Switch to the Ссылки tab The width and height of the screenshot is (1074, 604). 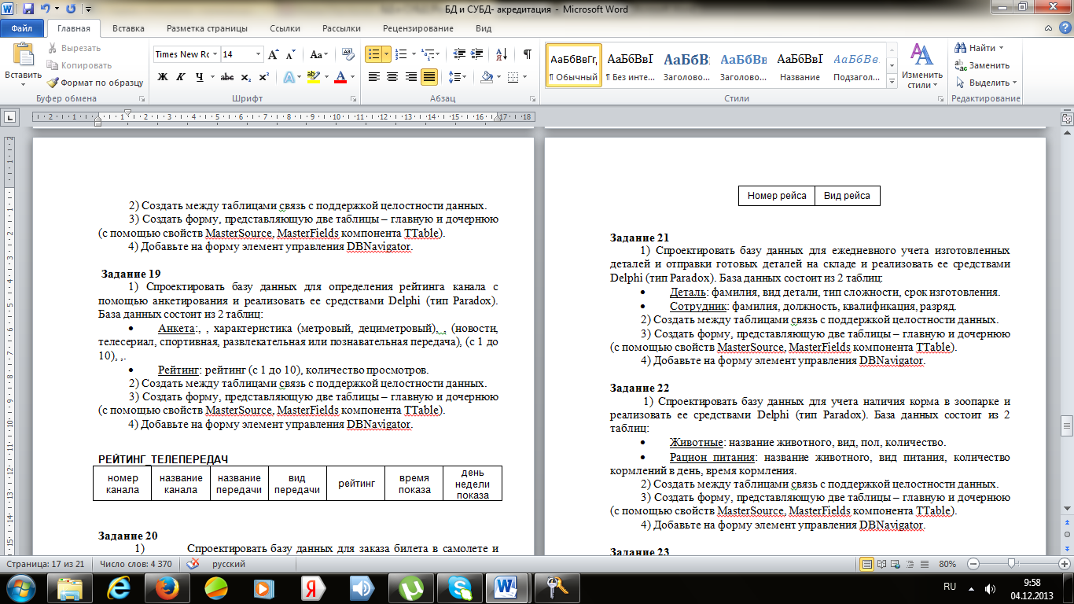point(285,28)
